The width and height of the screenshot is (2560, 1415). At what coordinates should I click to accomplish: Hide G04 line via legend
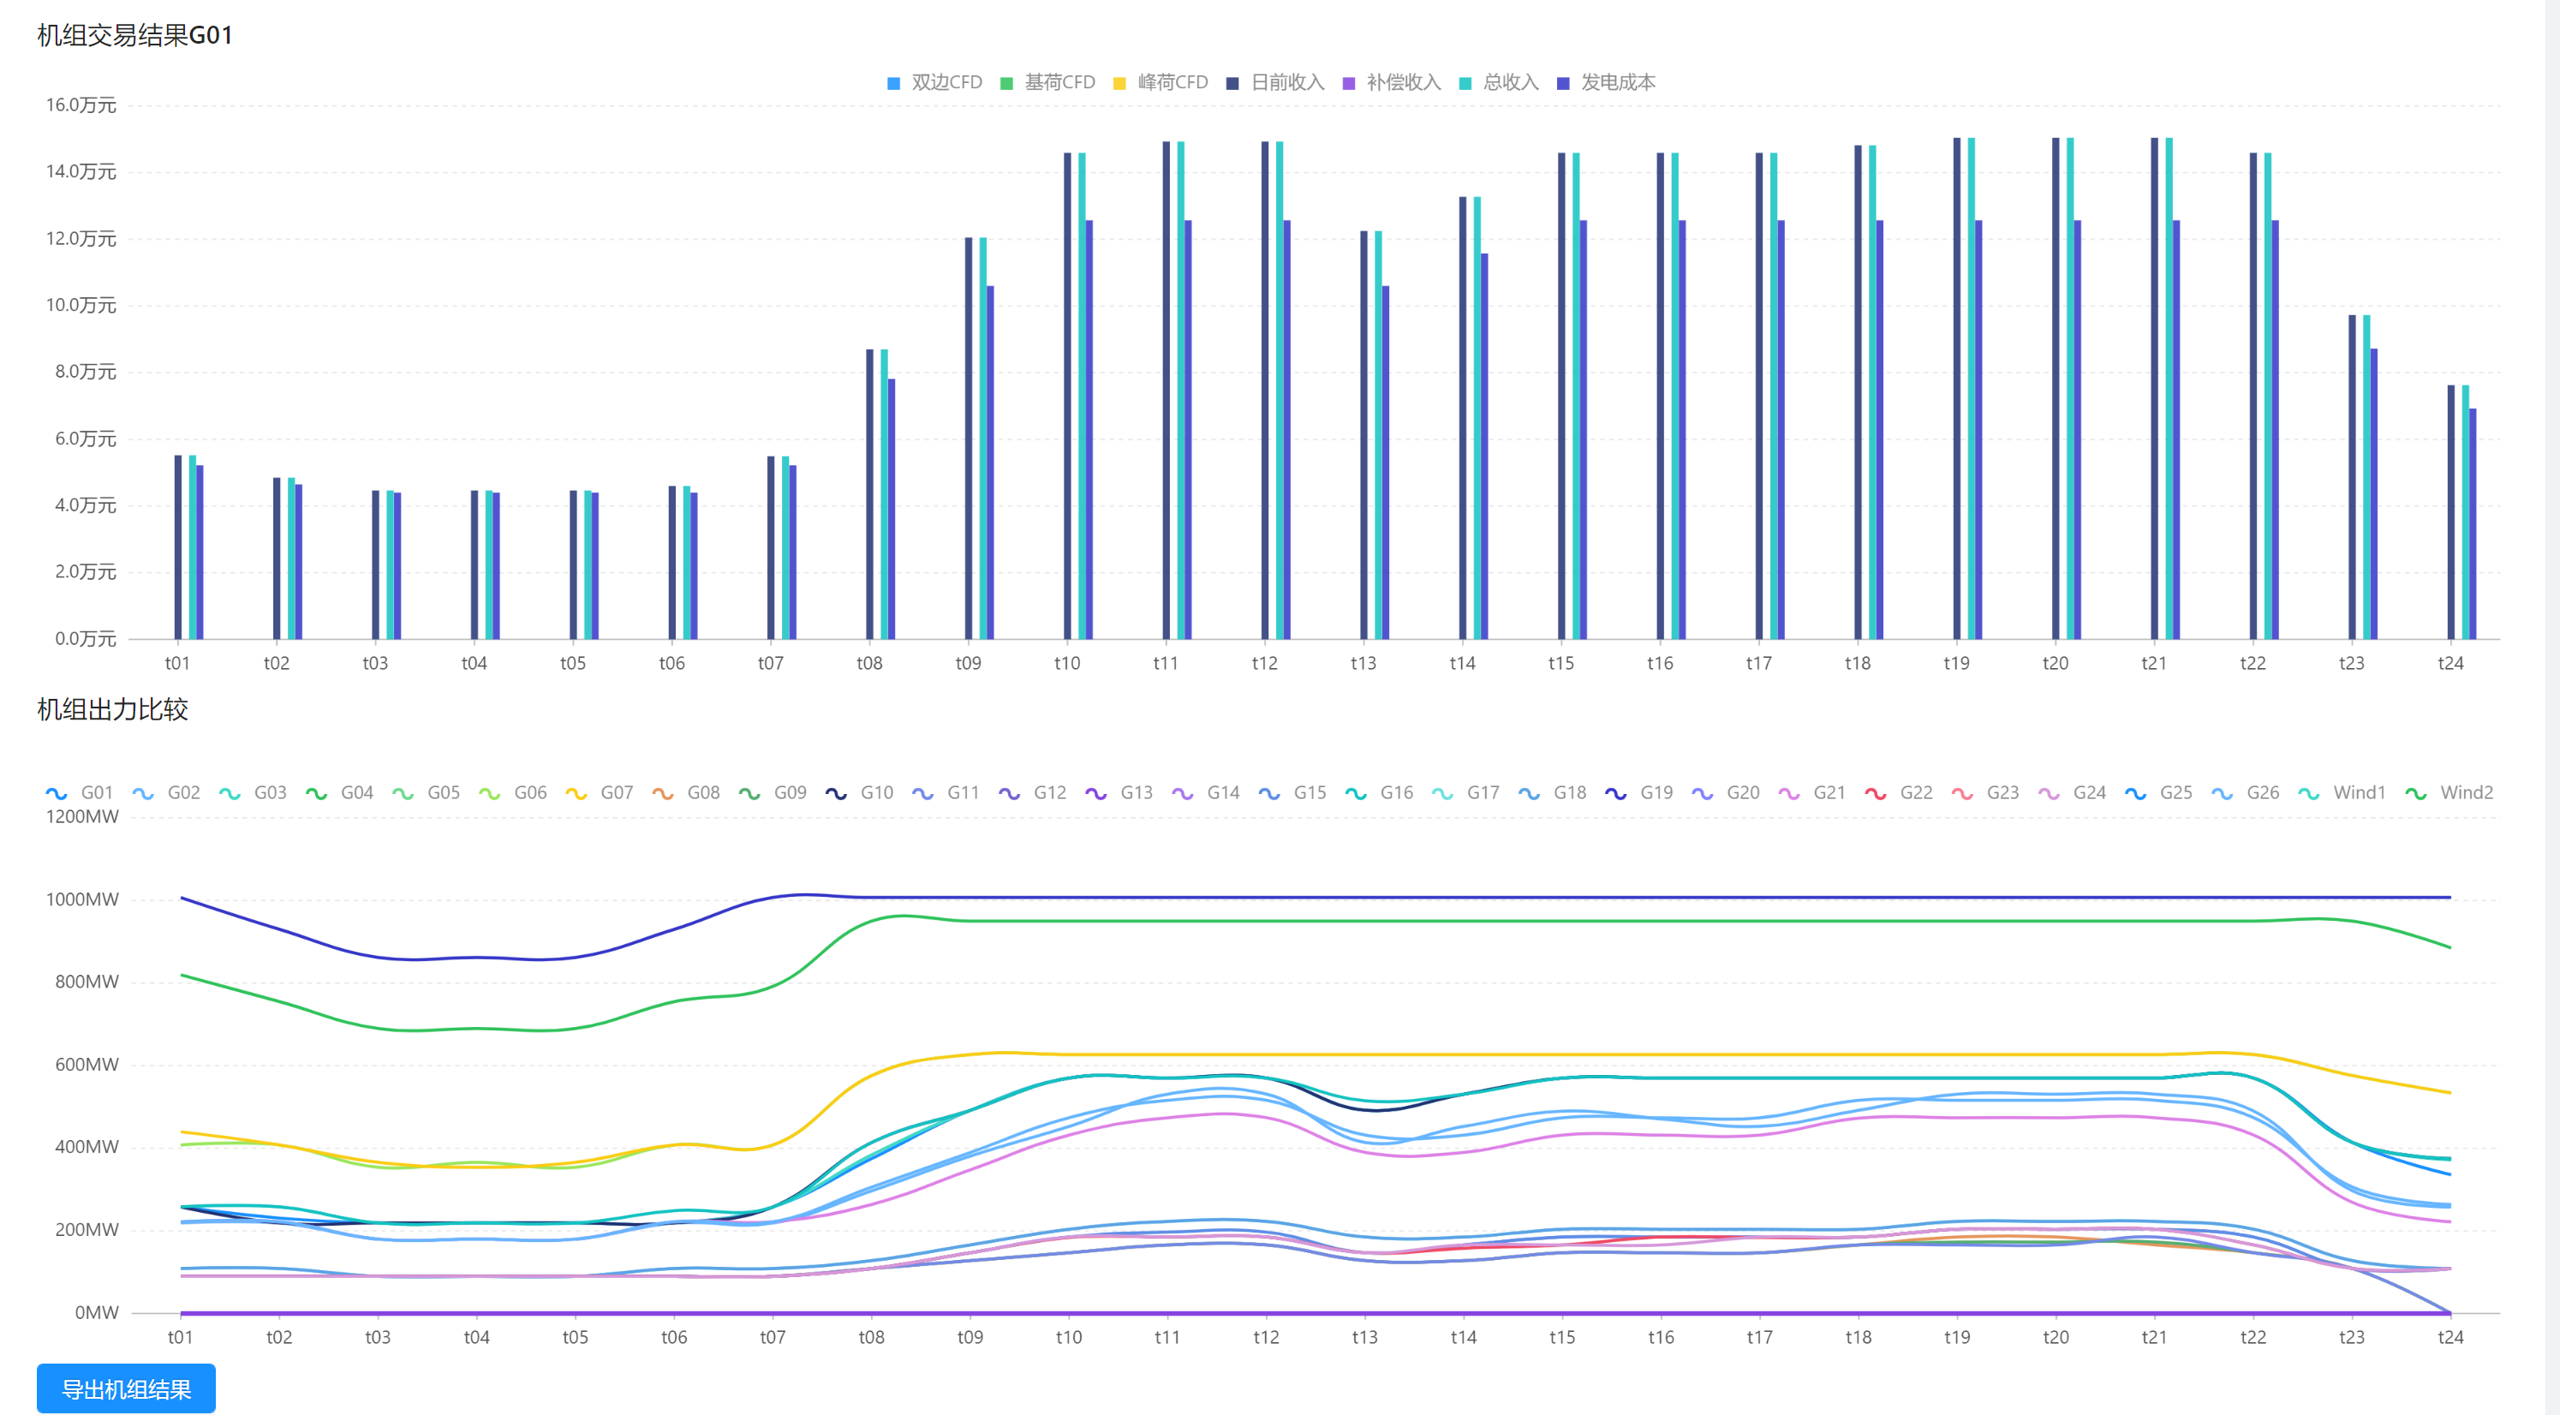(340, 793)
